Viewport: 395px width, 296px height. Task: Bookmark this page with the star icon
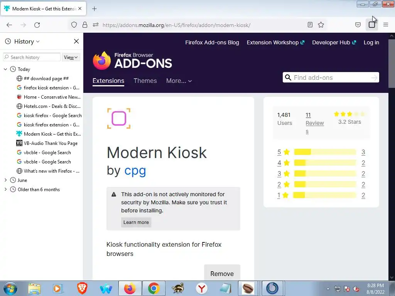coord(321,25)
